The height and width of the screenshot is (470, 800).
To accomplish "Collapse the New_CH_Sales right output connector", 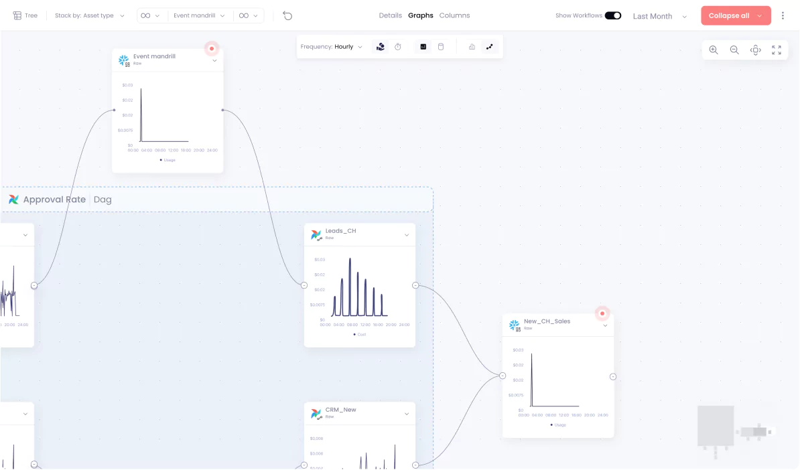I will coord(613,377).
